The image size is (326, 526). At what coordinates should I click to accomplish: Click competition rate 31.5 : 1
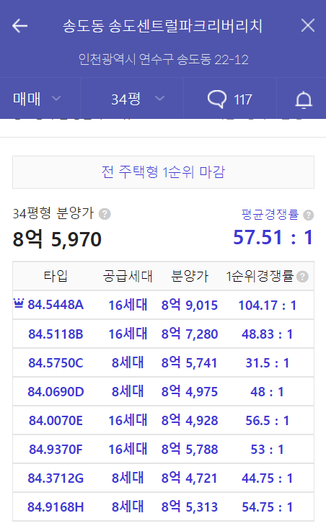tap(268, 363)
